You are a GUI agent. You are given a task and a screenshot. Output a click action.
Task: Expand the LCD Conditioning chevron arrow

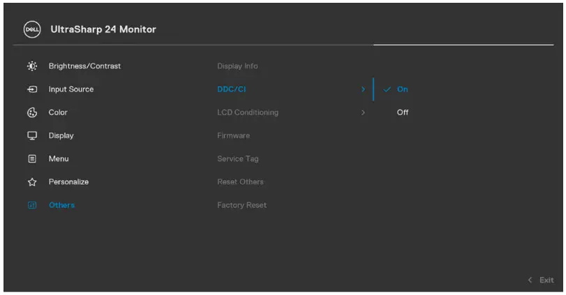tap(363, 112)
